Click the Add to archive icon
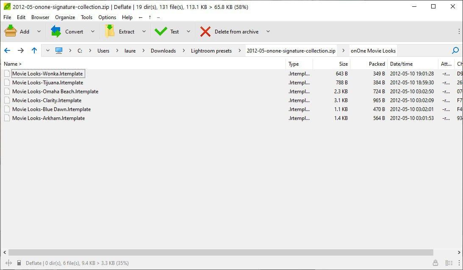 pyautogui.click(x=11, y=31)
